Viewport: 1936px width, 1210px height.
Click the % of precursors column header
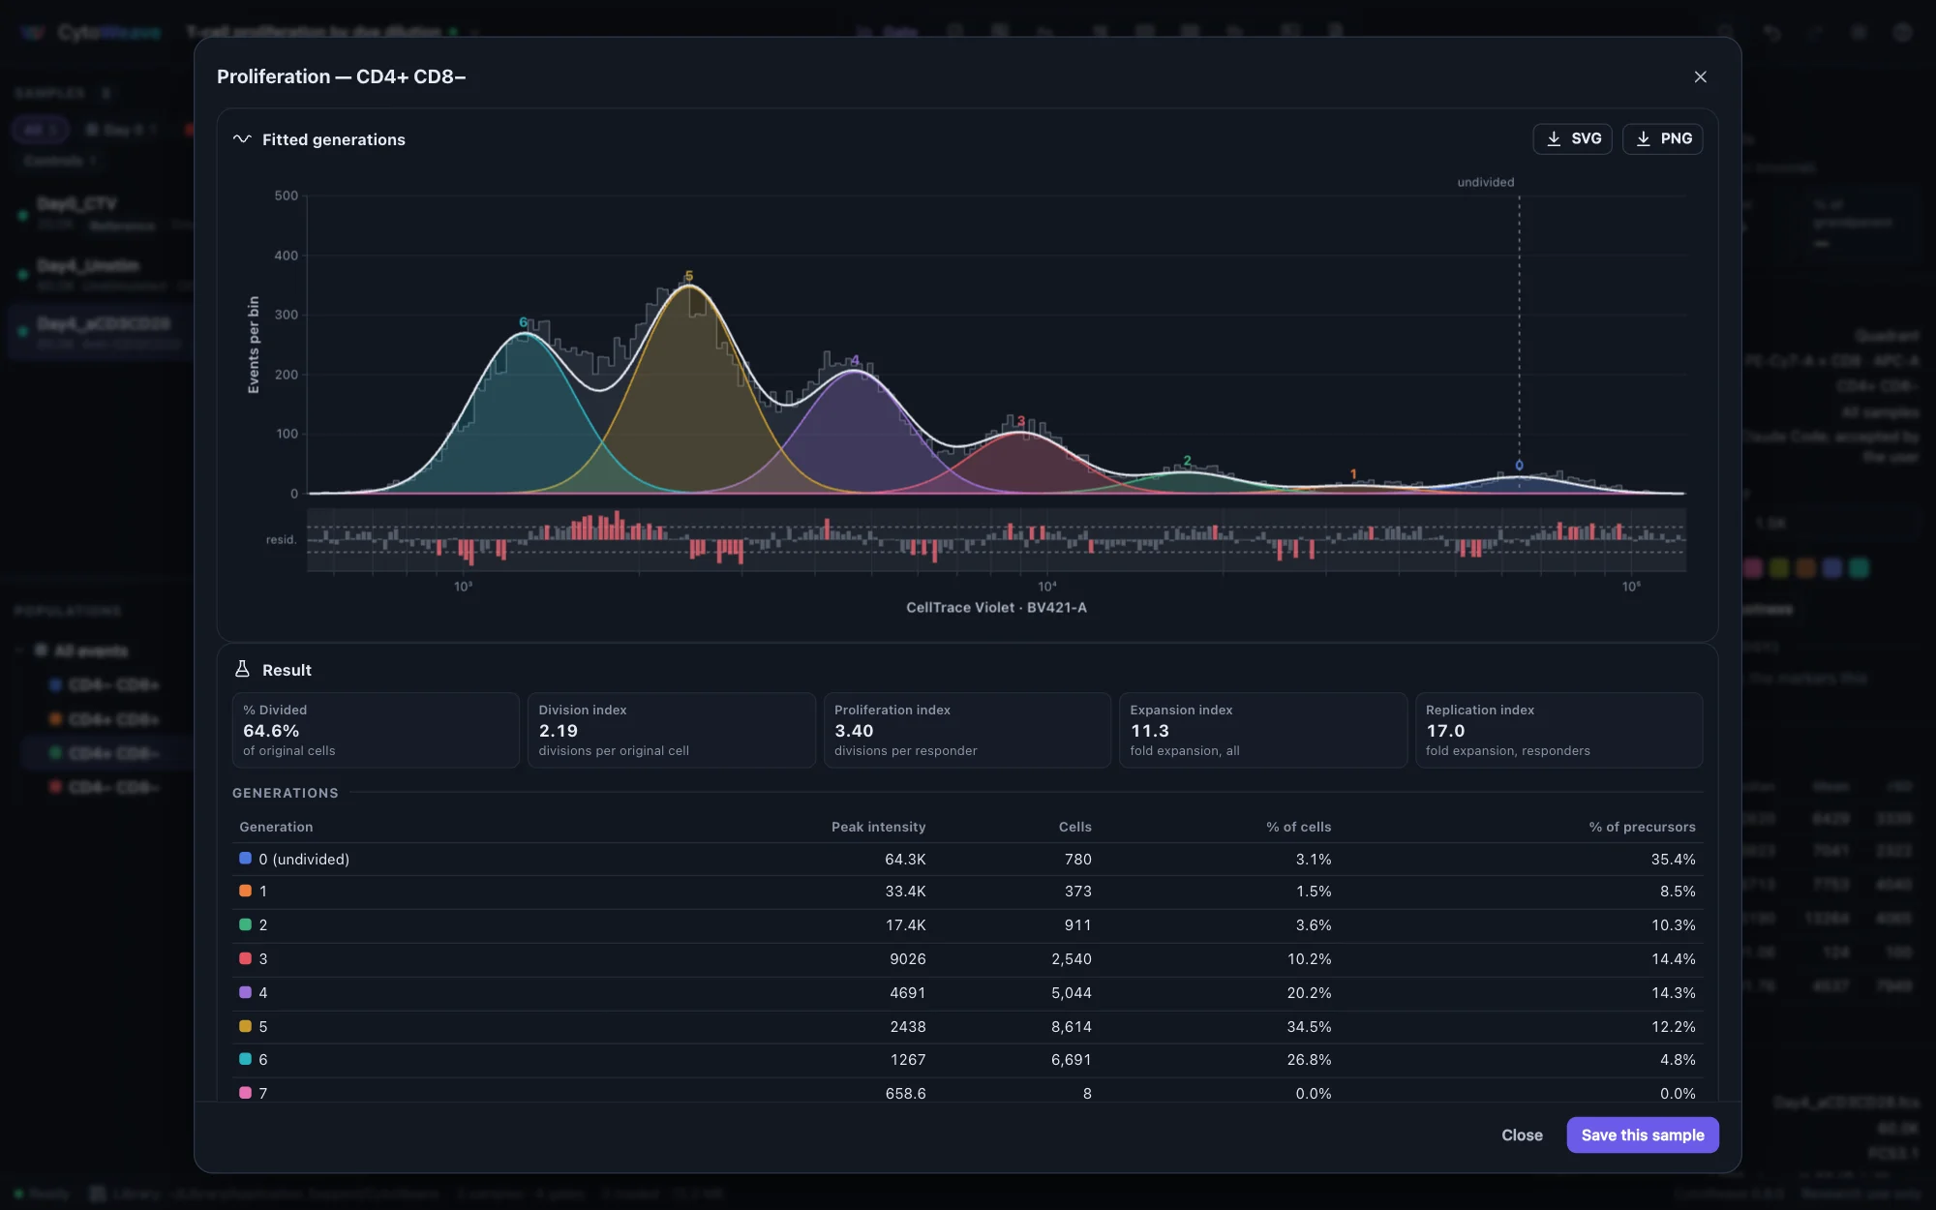pos(1642,827)
